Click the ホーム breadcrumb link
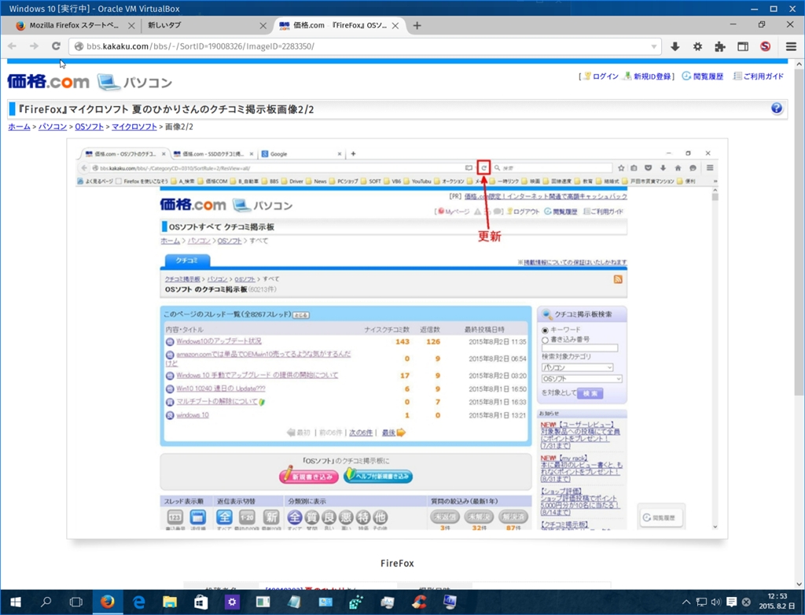The height and width of the screenshot is (615, 805). tap(19, 127)
